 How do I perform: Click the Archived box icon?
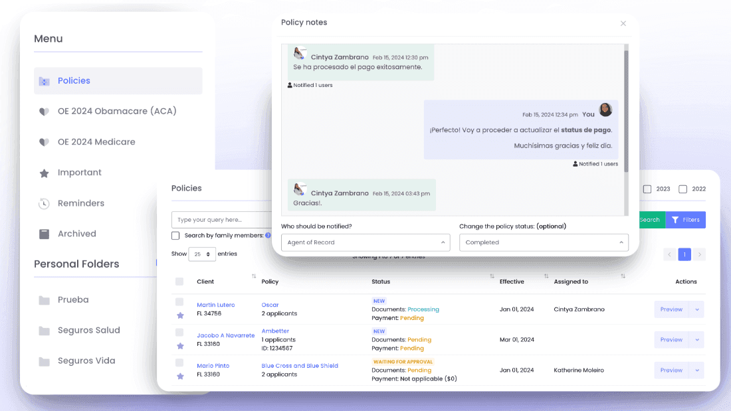pos(44,234)
